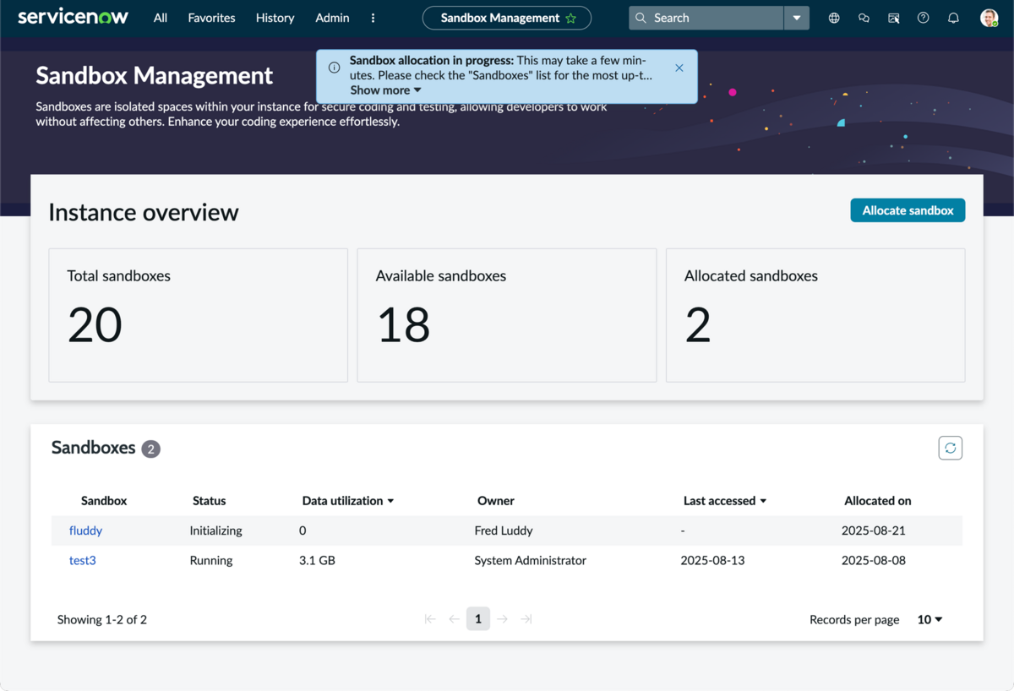Click the Running status cell
The width and height of the screenshot is (1014, 691).
click(211, 560)
